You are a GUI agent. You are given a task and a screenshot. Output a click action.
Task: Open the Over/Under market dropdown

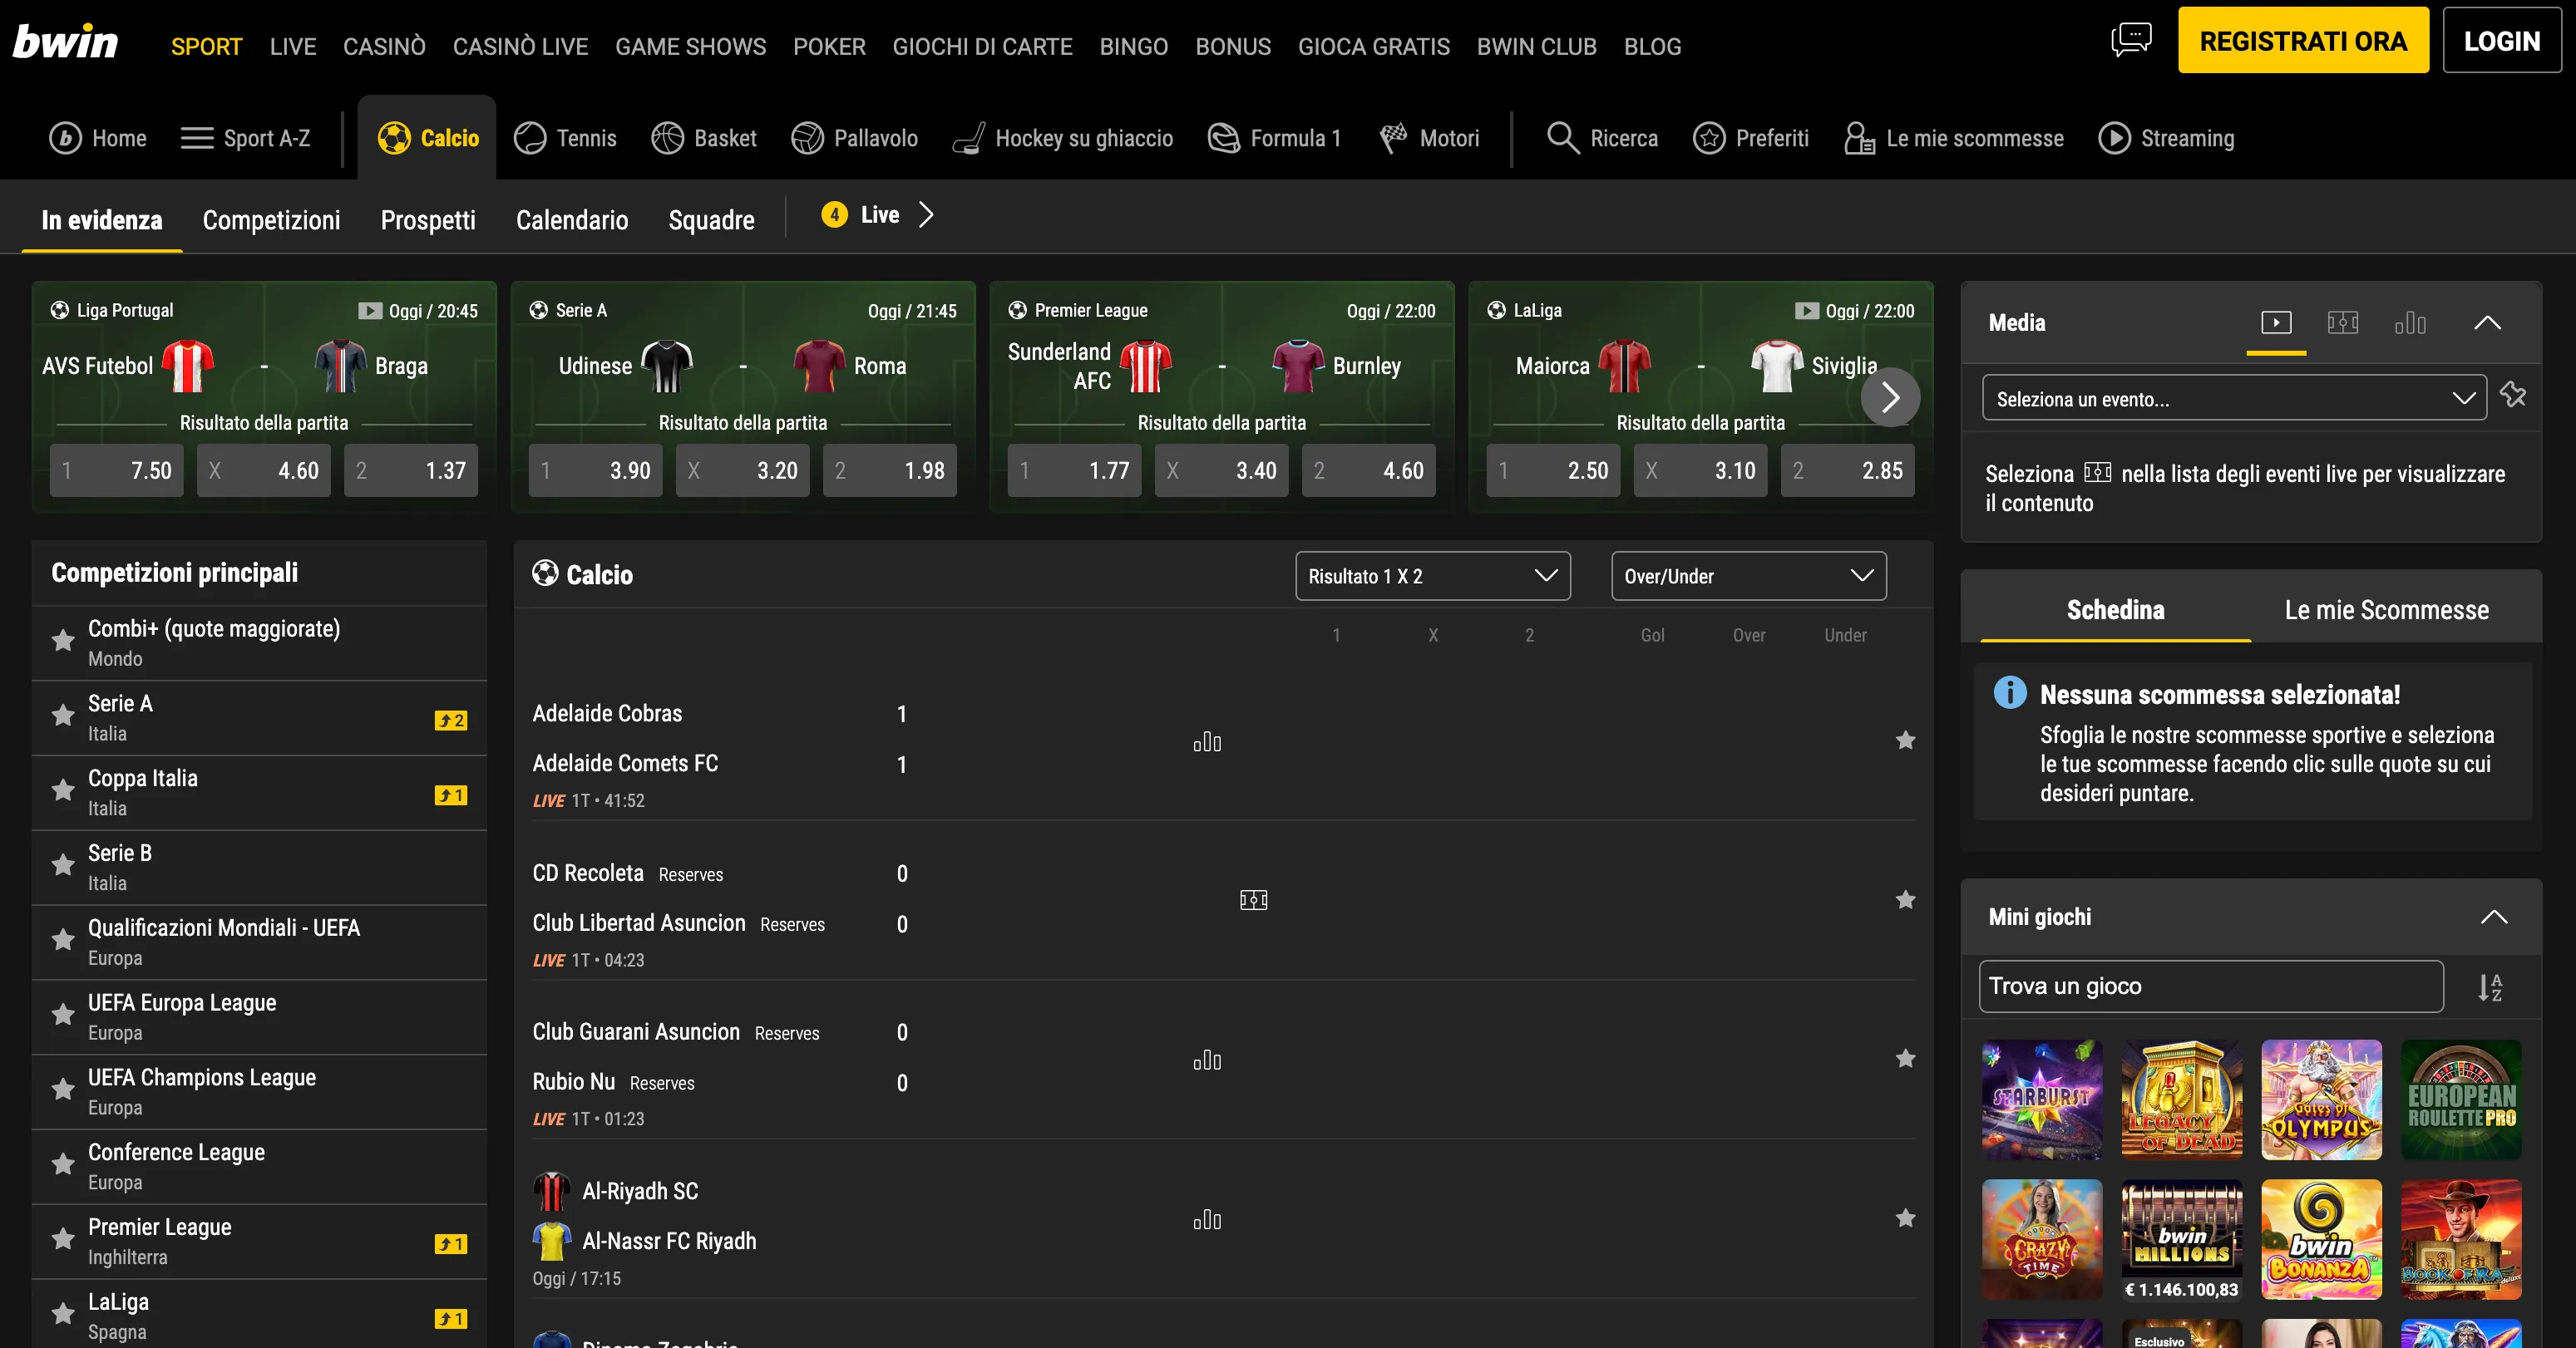tap(1748, 577)
